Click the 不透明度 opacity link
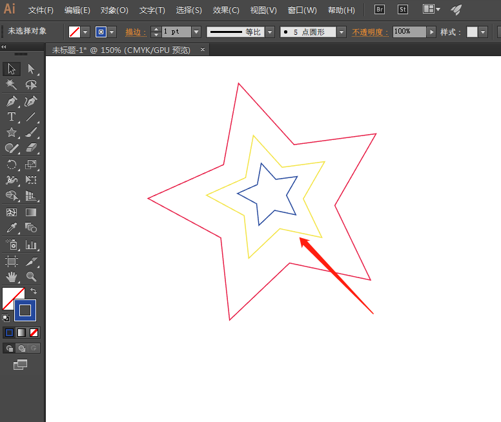The width and height of the screenshot is (501, 422). (x=370, y=32)
